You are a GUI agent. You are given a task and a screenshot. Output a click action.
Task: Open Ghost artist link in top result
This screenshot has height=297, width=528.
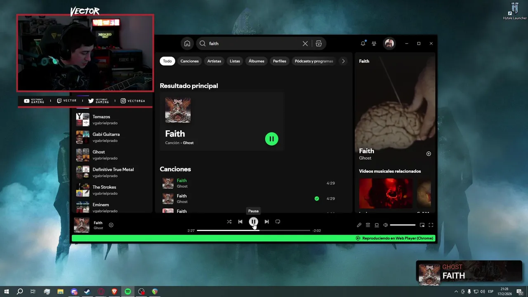[x=188, y=143]
